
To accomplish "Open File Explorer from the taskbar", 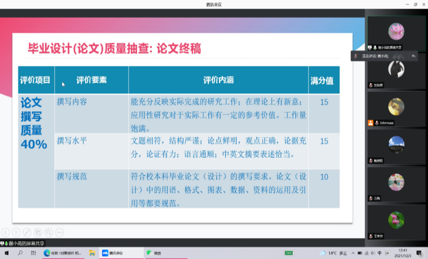I will tap(91, 253).
